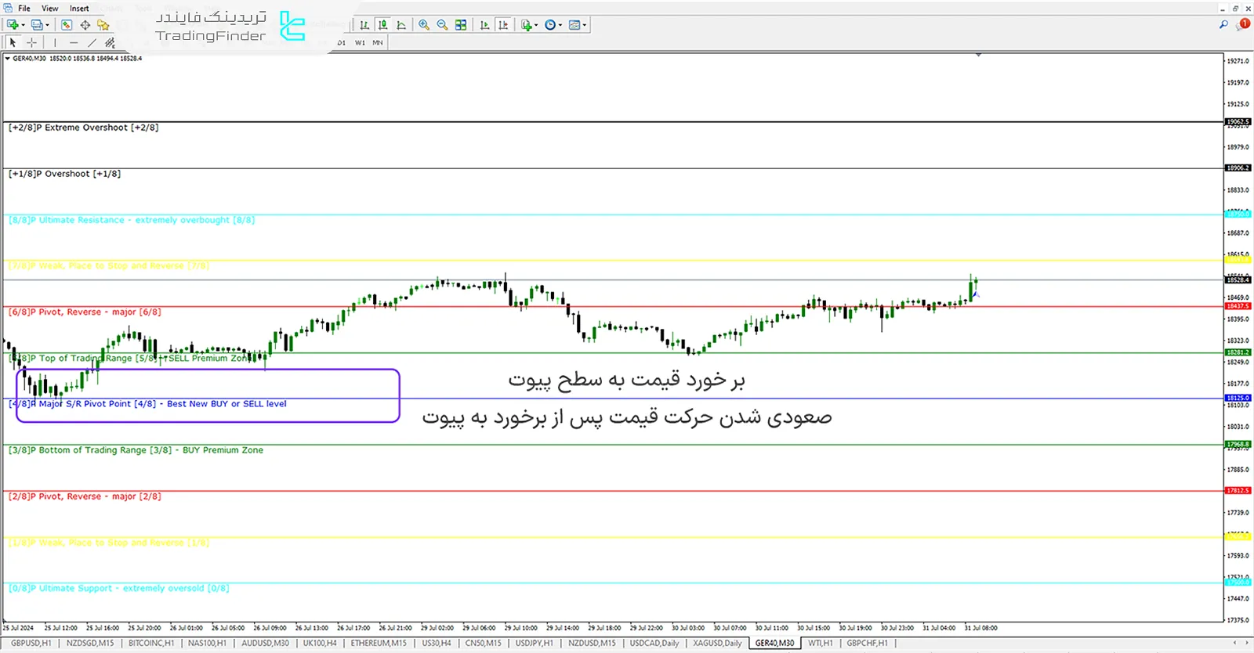This screenshot has width=1254, height=653.
Task: Select the active GER40,M30 chart tab
Action: (x=774, y=644)
